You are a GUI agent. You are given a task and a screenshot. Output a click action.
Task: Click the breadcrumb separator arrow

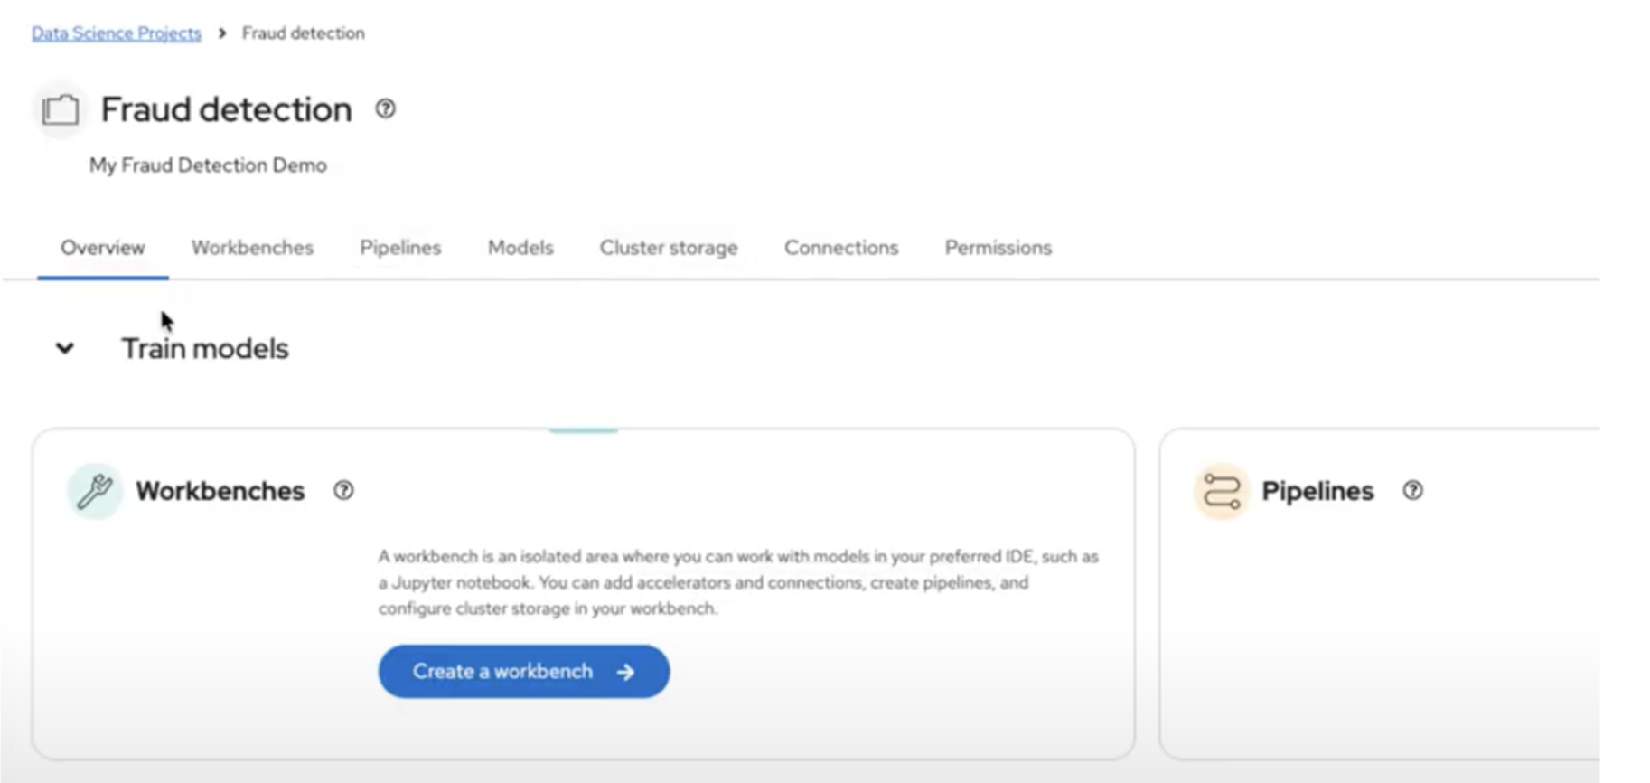click(x=222, y=33)
